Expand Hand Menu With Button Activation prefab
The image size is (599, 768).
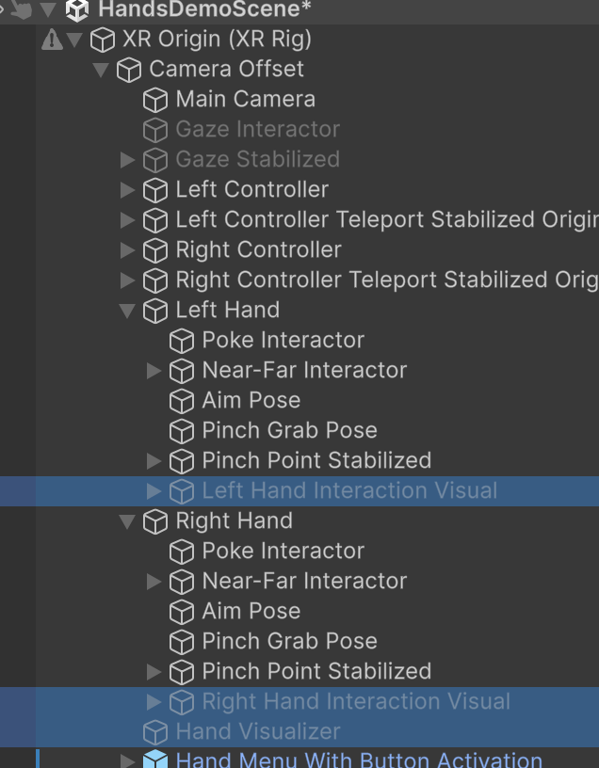[x=128, y=760]
